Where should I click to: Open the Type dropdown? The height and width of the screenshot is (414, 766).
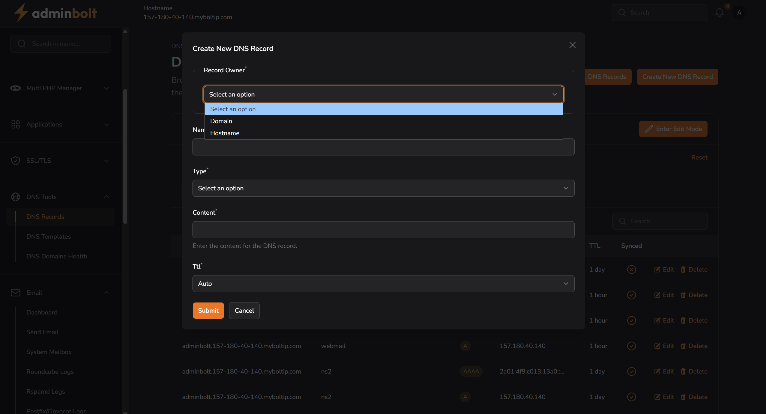(x=383, y=188)
